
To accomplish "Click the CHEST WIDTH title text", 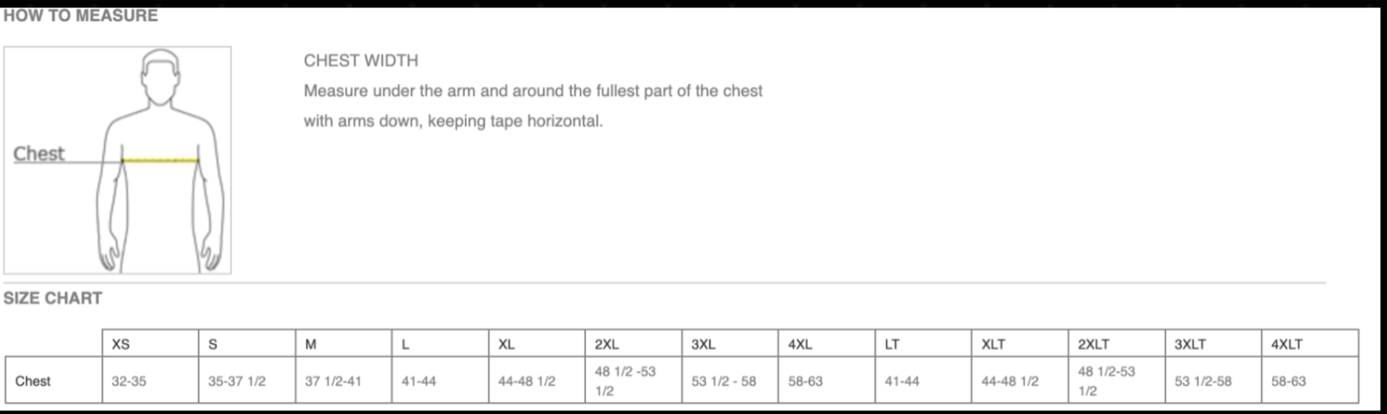I will (361, 60).
